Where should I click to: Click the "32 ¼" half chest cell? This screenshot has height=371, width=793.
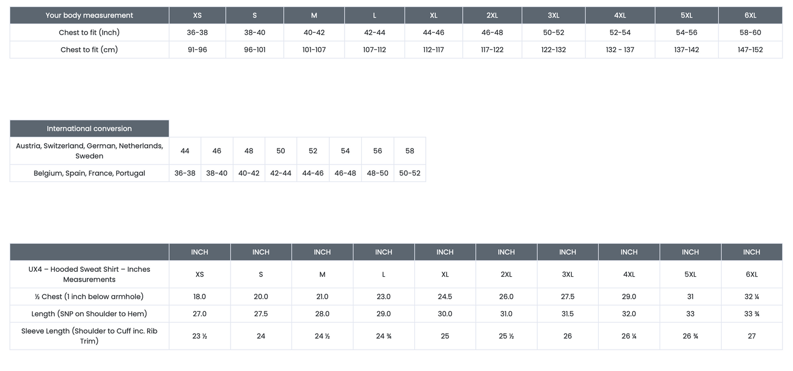coord(751,296)
